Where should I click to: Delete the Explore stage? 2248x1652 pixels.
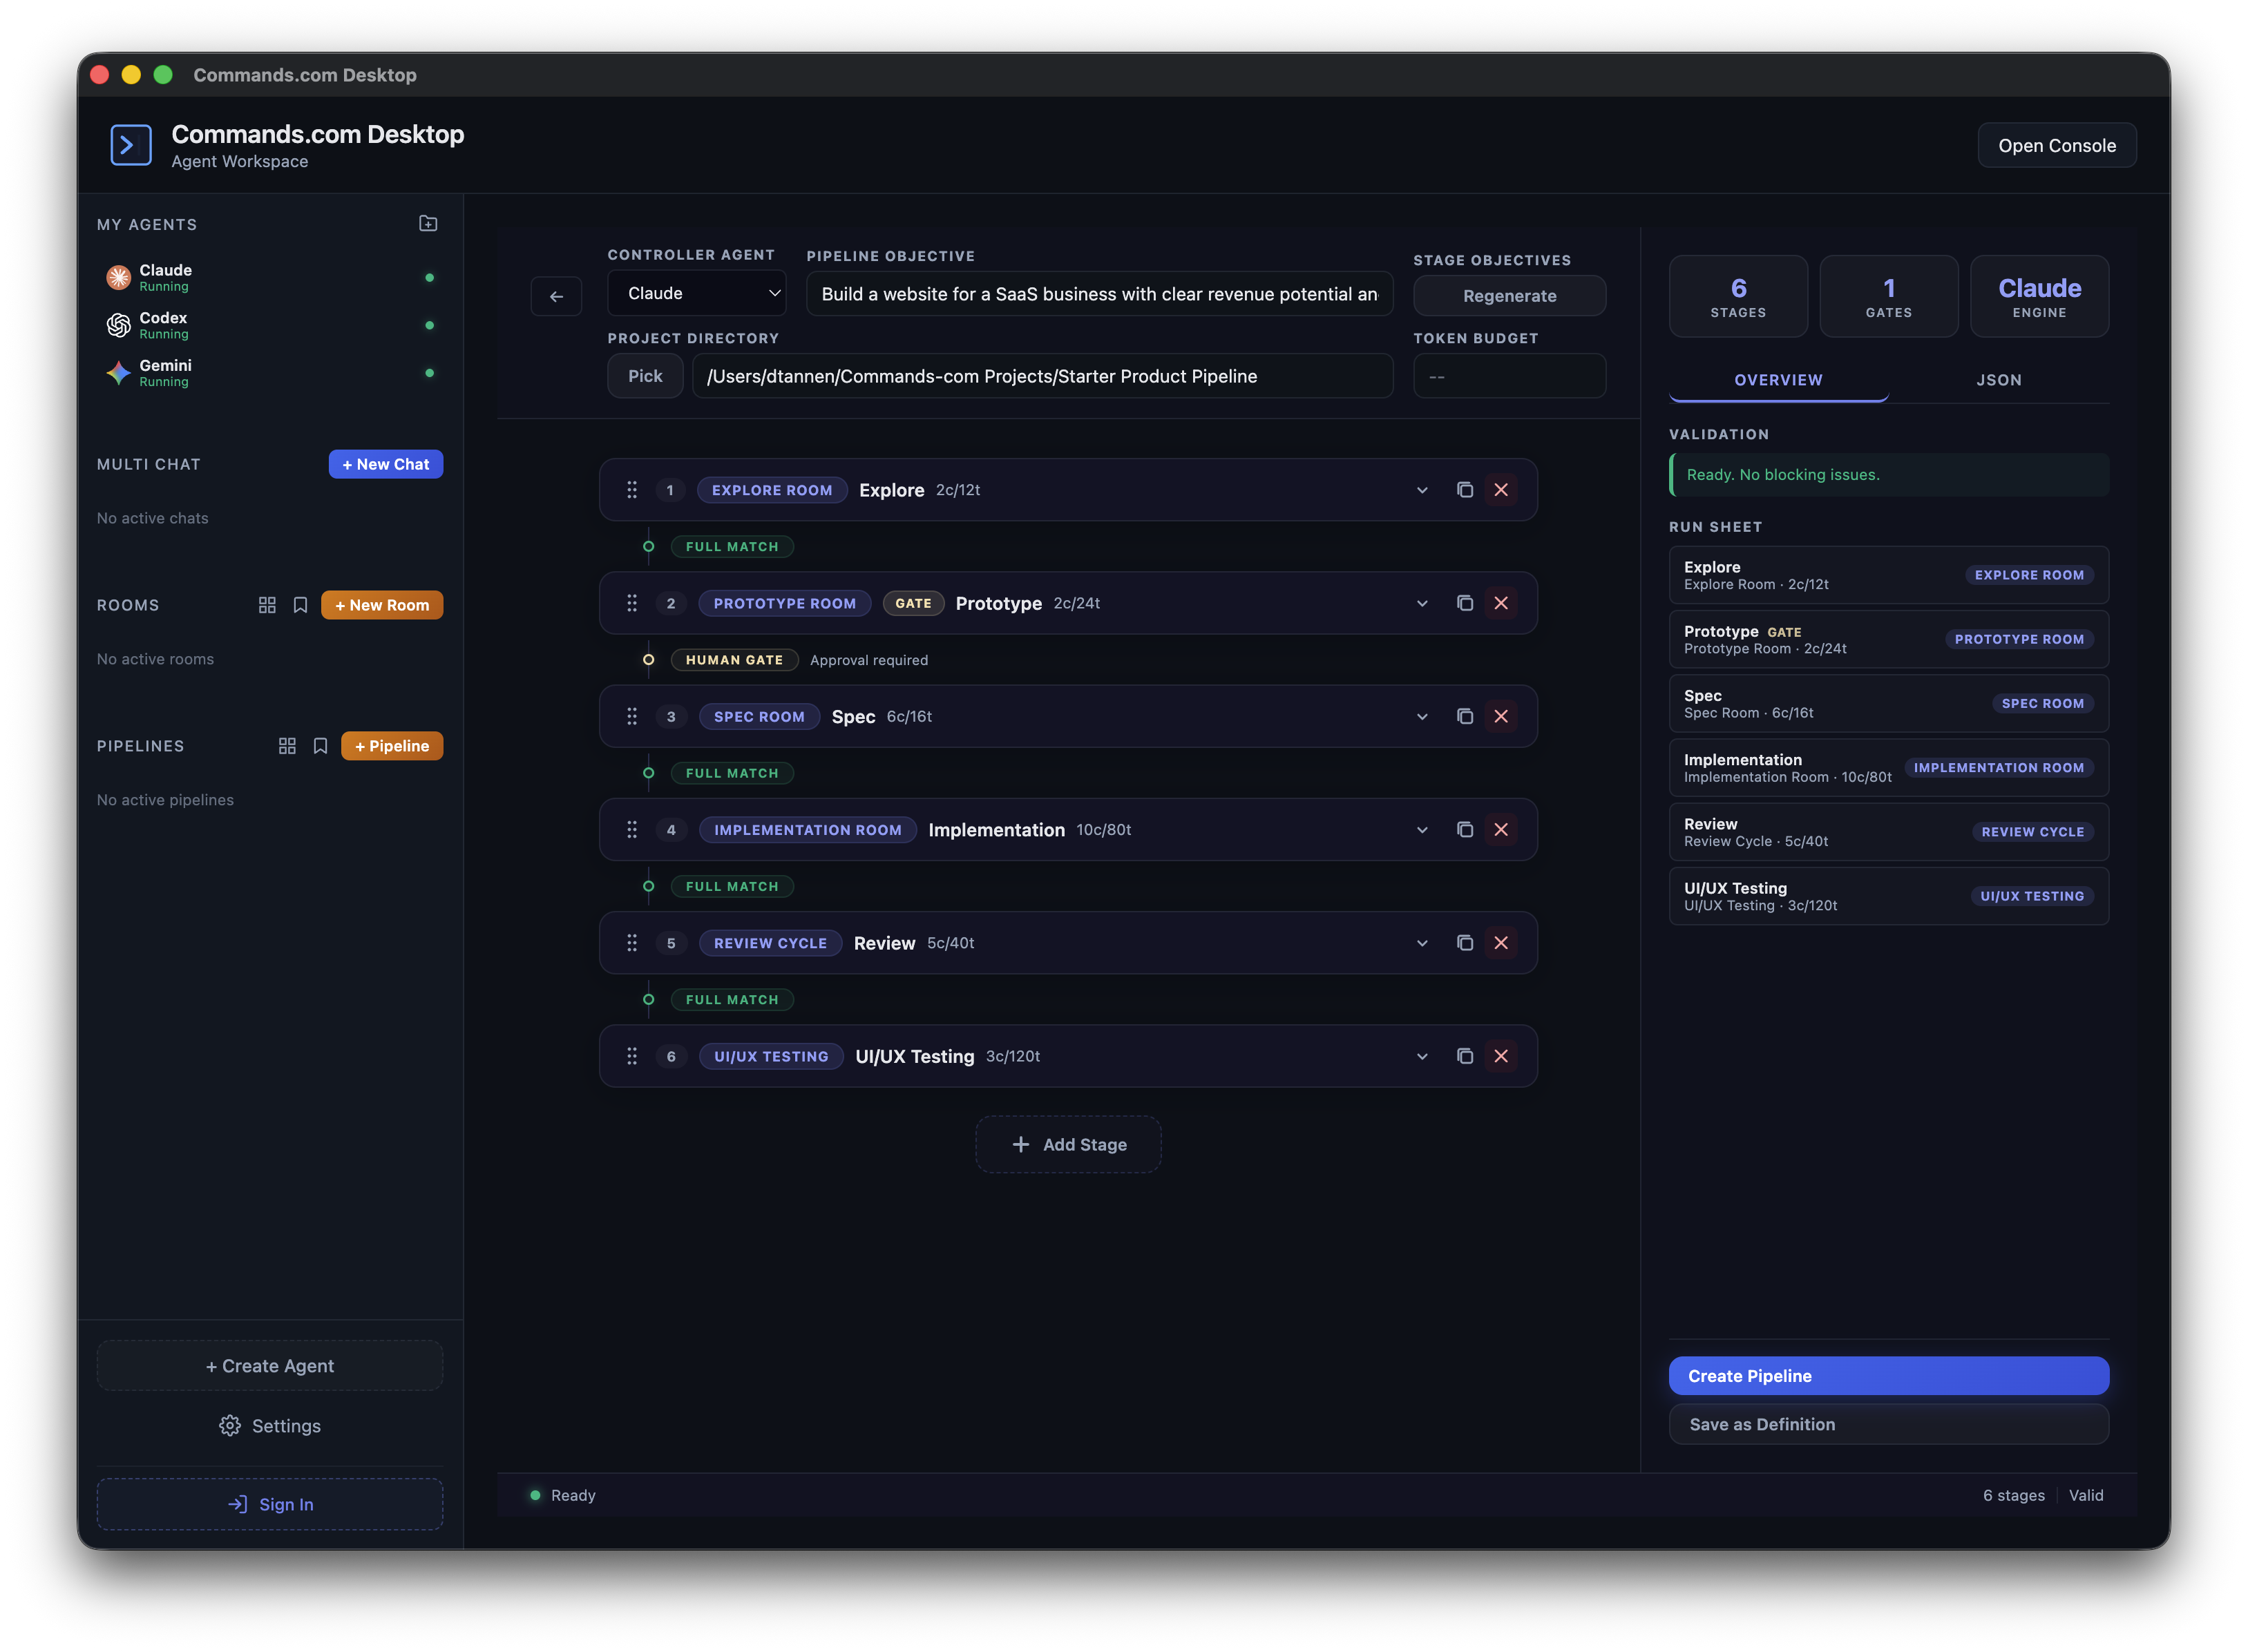click(x=1501, y=490)
